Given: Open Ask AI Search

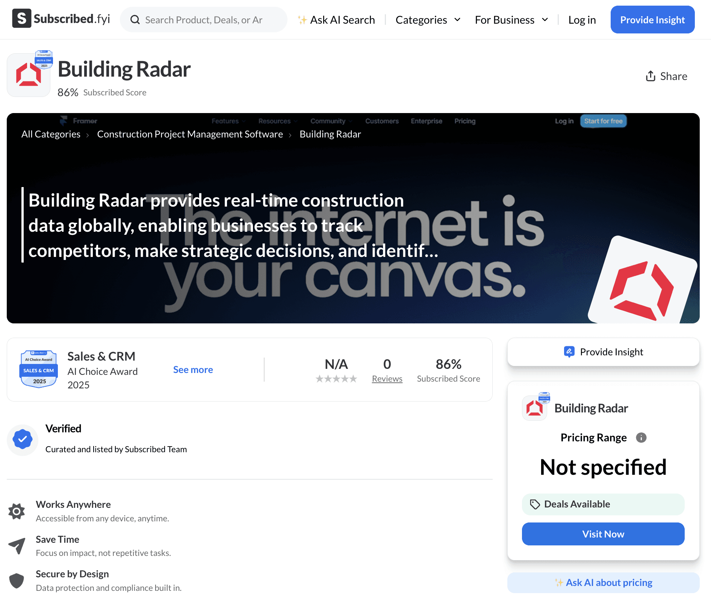Looking at the screenshot, I should (x=336, y=20).
